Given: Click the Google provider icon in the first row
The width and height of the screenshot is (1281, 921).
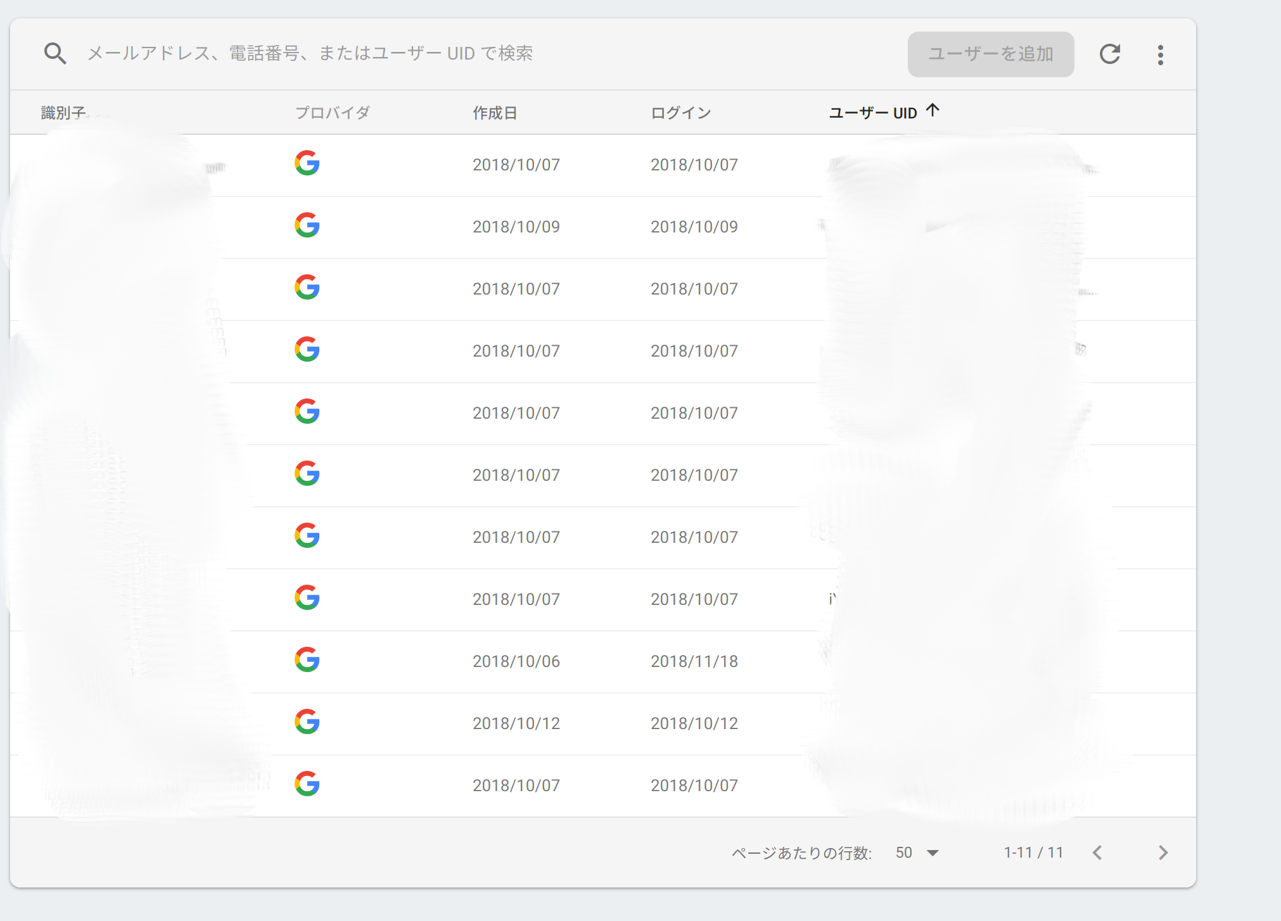Looking at the screenshot, I should [x=307, y=164].
